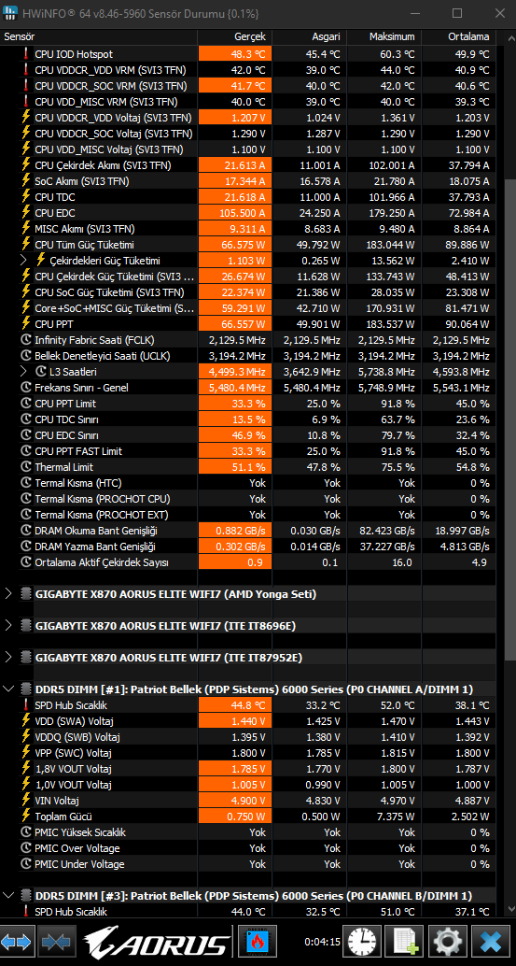Click the Maksimum column header
Screen dimensions: 516x966
click(x=384, y=37)
